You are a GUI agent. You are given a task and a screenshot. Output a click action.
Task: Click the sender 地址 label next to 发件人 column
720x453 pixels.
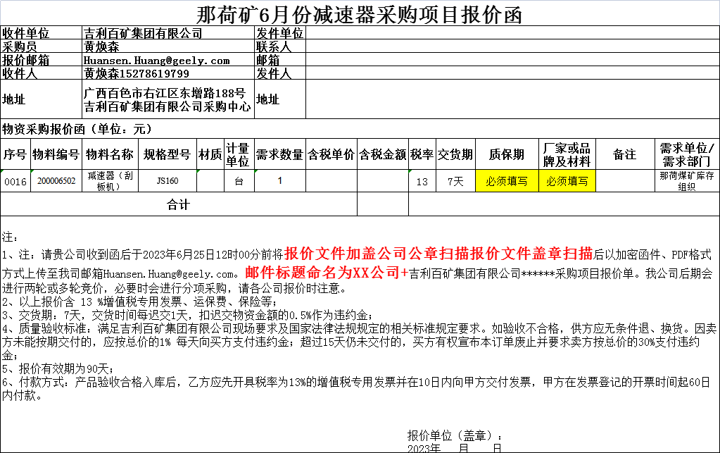pos(280,99)
